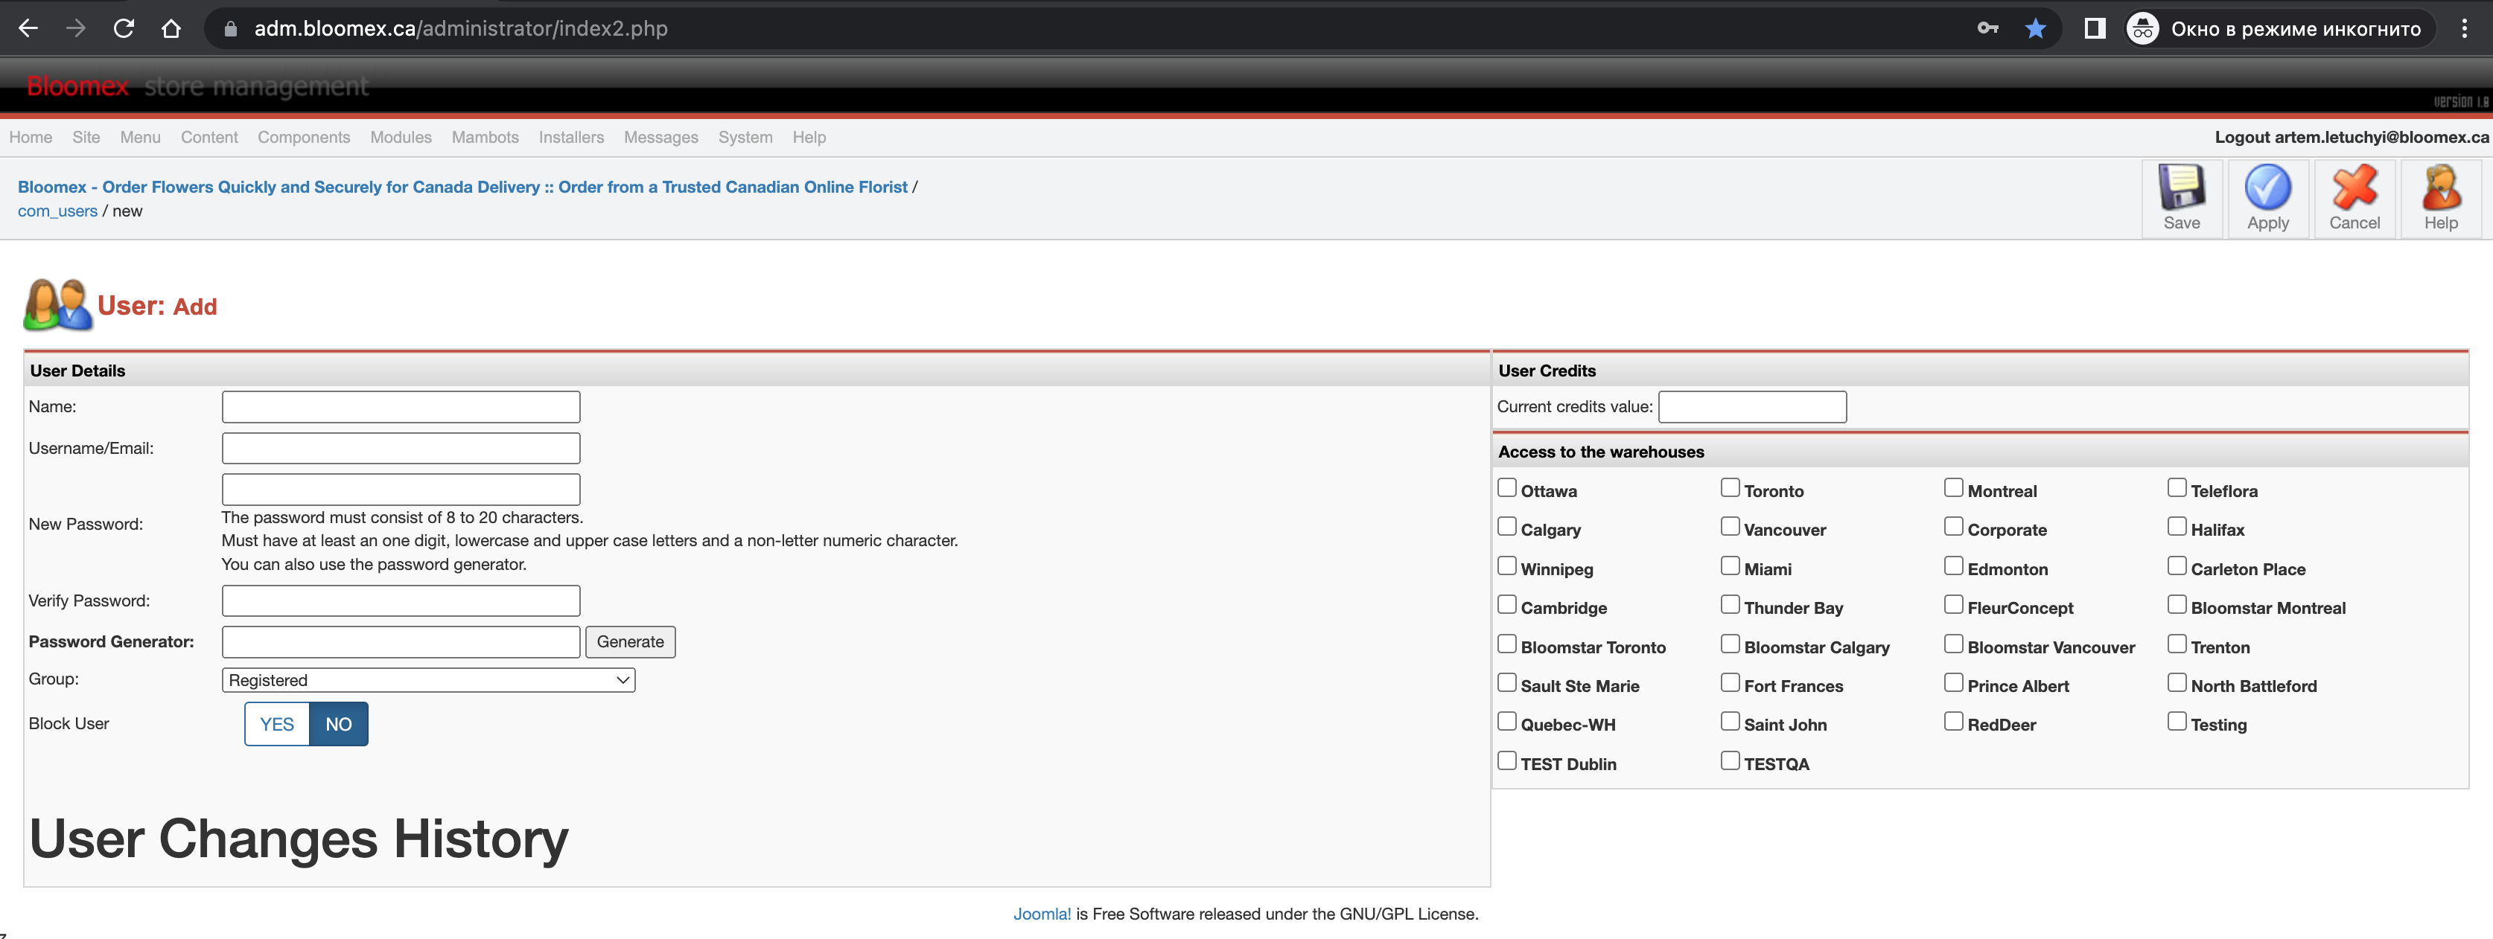The image size is (2493, 939).
Task: Tick the RedDeer checkbox
Action: coord(1954,722)
